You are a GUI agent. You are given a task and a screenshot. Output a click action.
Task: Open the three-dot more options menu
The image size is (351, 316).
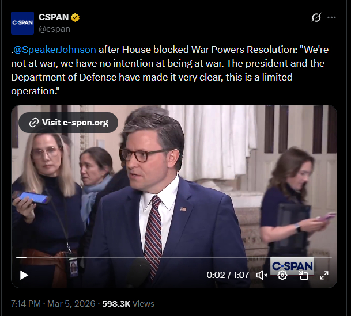click(331, 17)
